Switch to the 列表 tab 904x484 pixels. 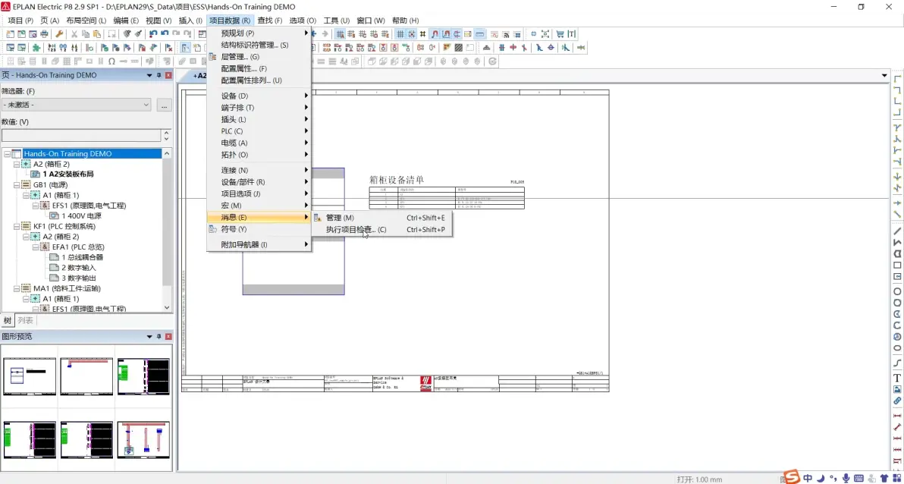tap(25, 321)
